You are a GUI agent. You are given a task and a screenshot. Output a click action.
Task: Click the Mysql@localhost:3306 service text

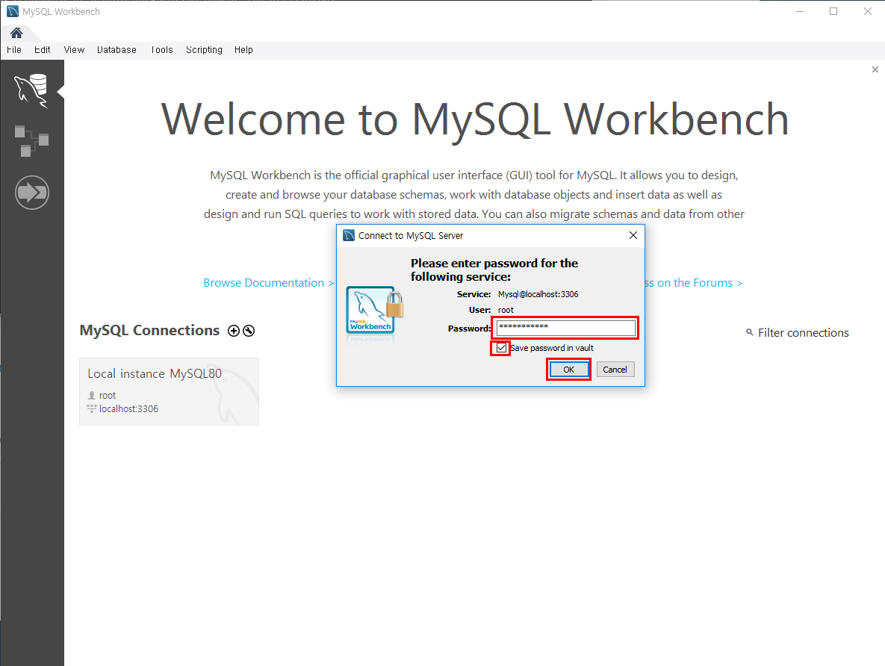[538, 294]
